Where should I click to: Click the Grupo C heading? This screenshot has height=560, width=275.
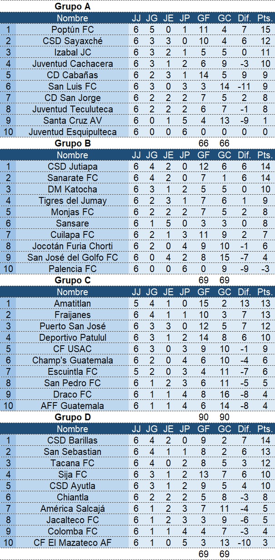[73, 280]
